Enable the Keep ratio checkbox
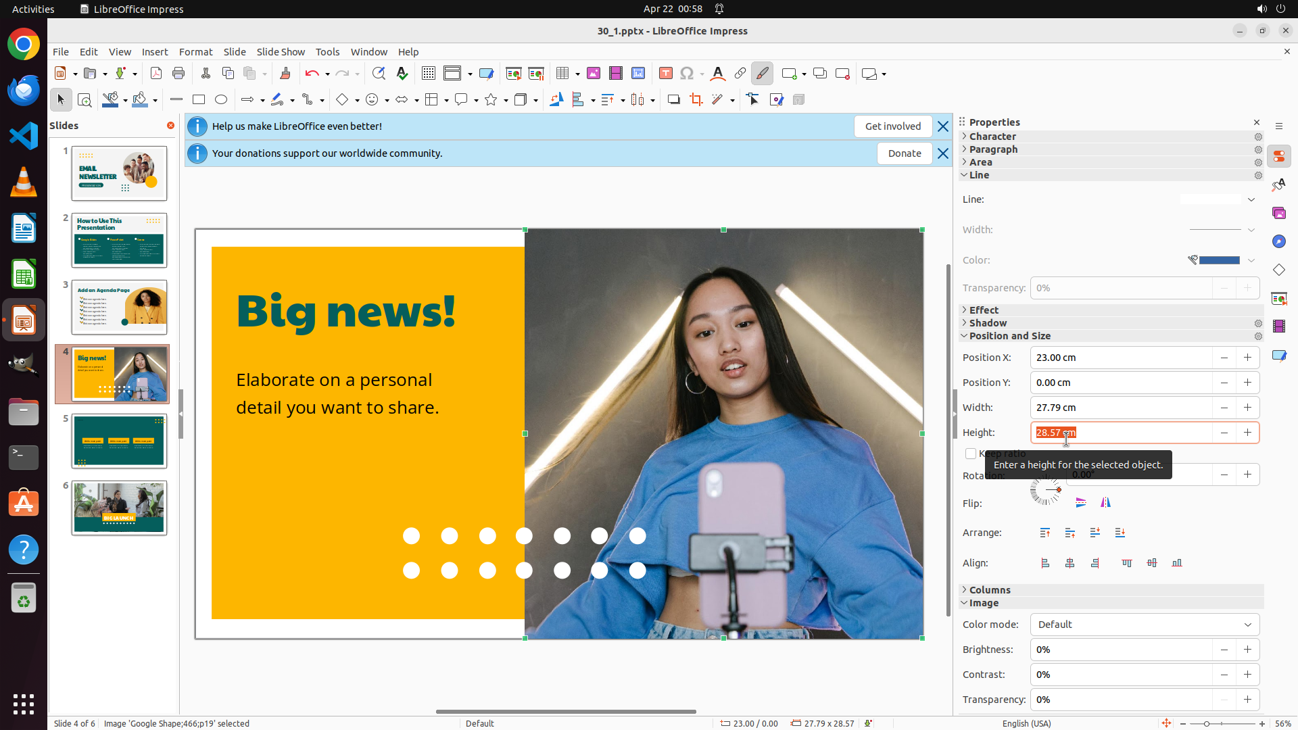Image resolution: width=1298 pixels, height=730 pixels. click(x=971, y=454)
